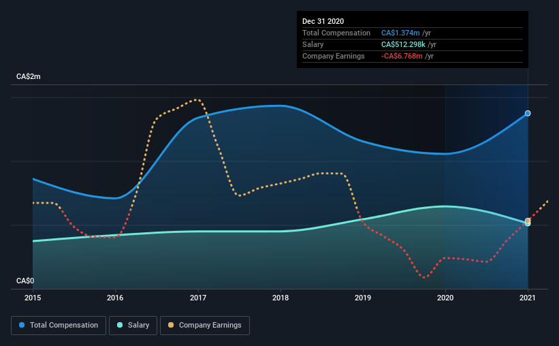Click the CA$1.374m total compensation value

(400, 33)
